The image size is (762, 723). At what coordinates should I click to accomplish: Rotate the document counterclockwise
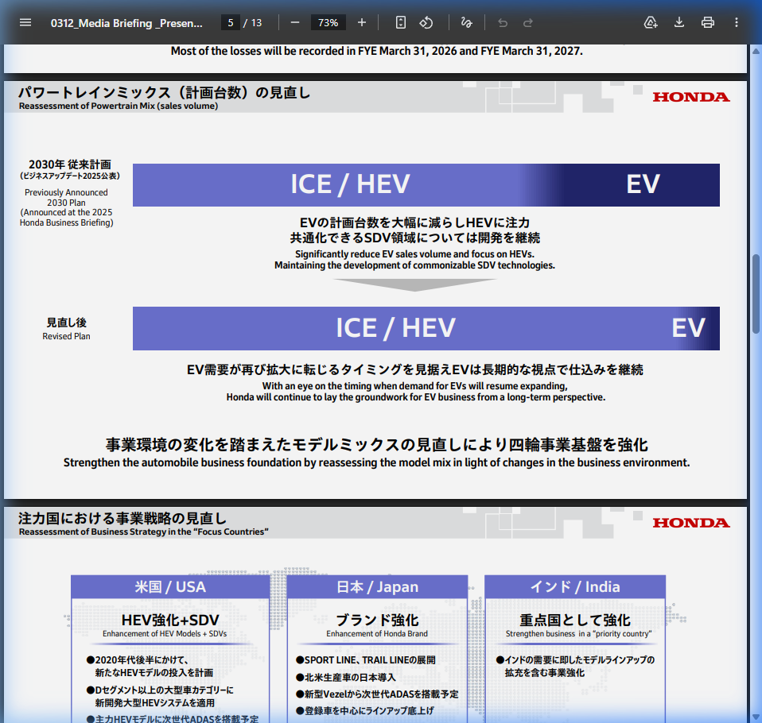coord(426,23)
